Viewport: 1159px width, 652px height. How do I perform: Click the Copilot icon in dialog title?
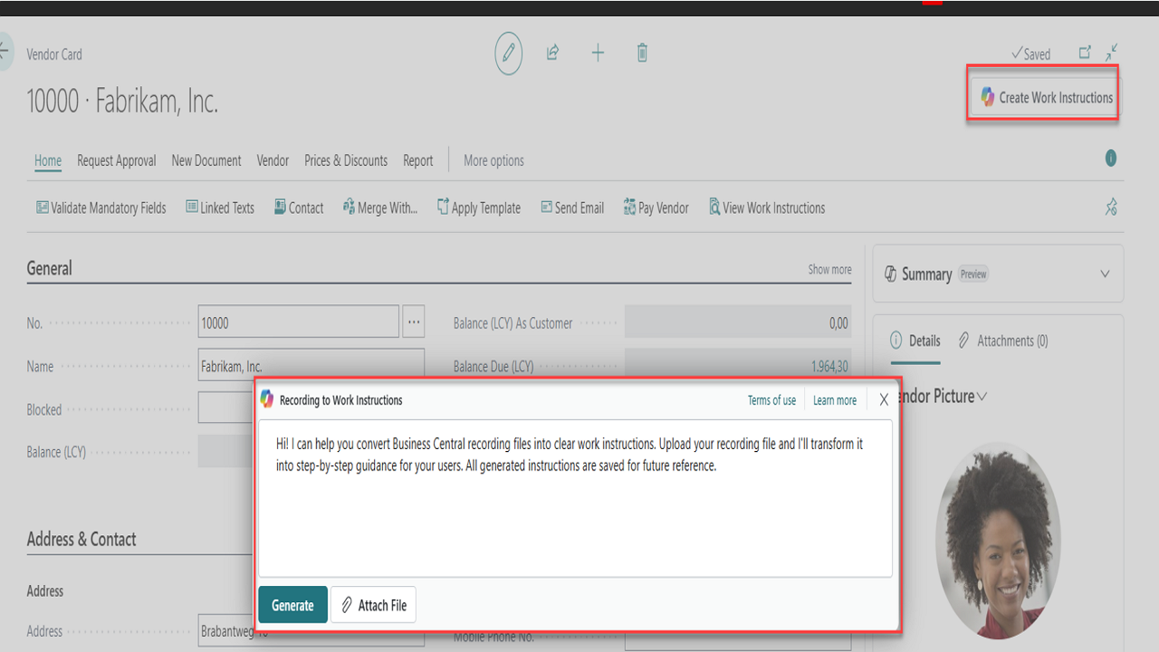(x=267, y=399)
